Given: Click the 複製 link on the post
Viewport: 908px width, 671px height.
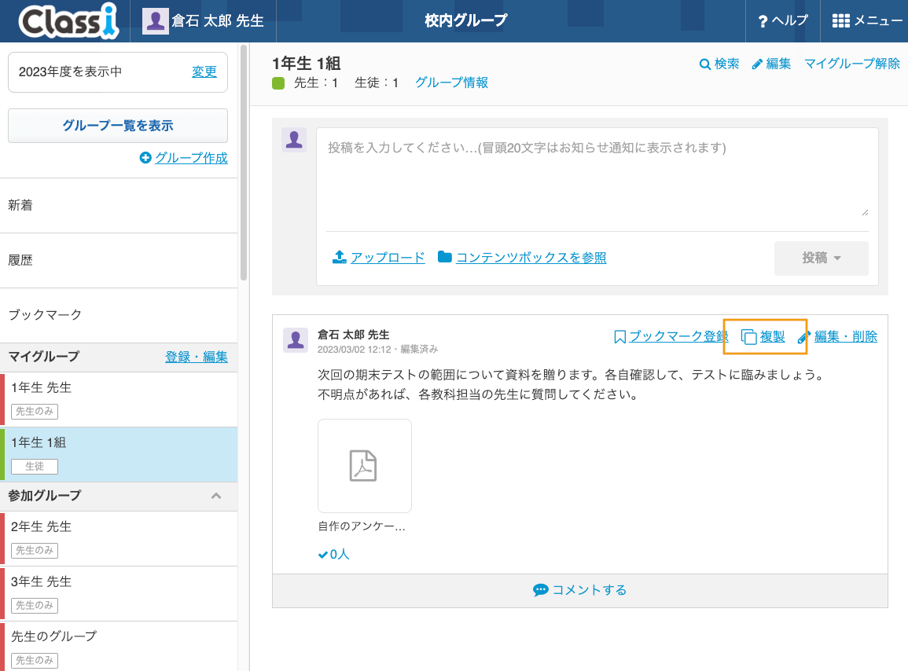Looking at the screenshot, I should tap(772, 336).
